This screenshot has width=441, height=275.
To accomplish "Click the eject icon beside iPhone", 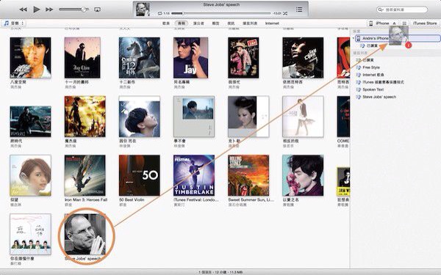I will coord(394,23).
